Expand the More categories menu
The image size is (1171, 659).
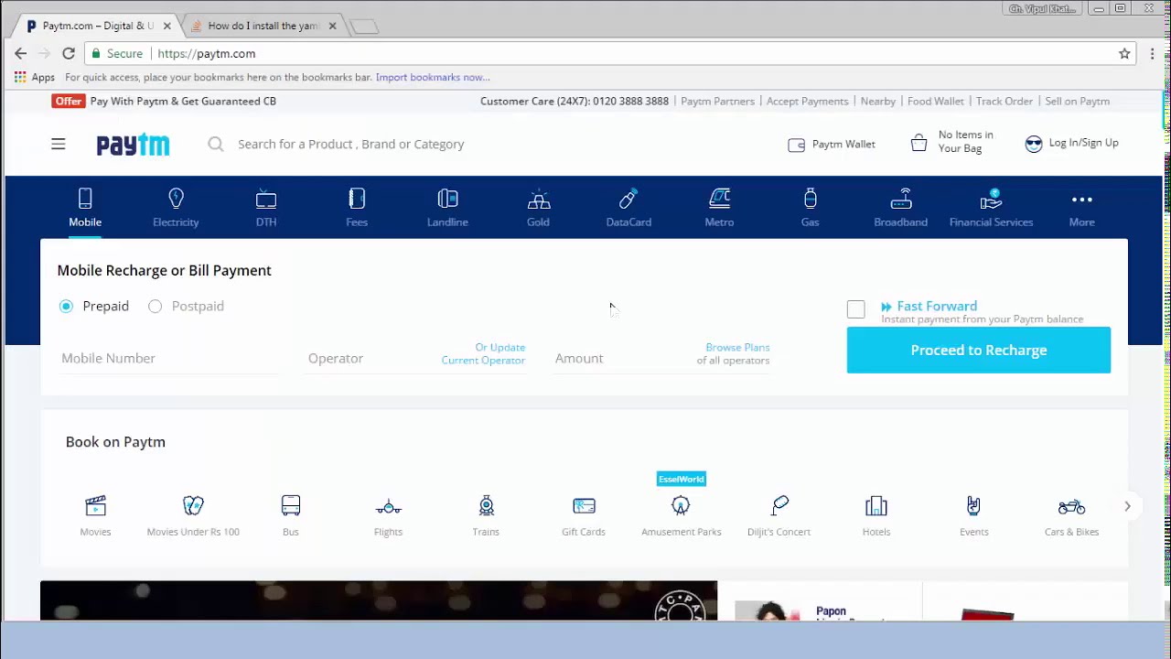[x=1081, y=208]
